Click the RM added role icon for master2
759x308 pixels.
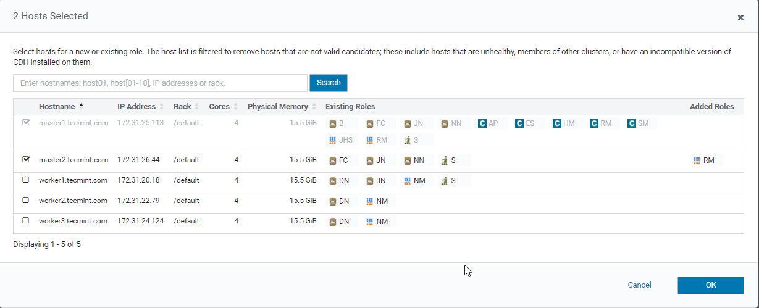[x=697, y=160]
